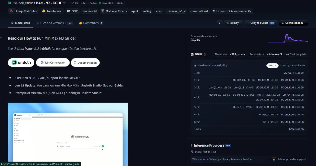
Task: Select the UD-IQ3_S 175 GB quant
Action: click(243, 87)
